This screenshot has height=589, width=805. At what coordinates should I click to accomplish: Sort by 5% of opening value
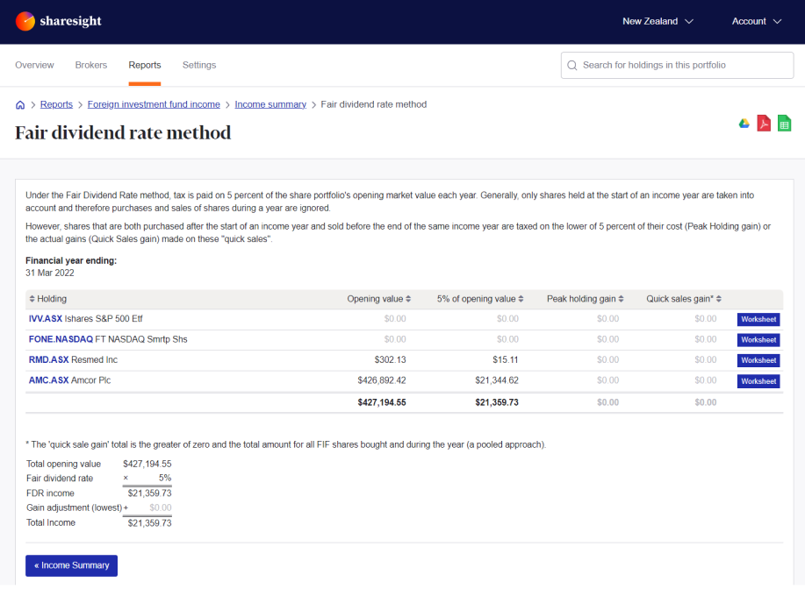(x=480, y=299)
